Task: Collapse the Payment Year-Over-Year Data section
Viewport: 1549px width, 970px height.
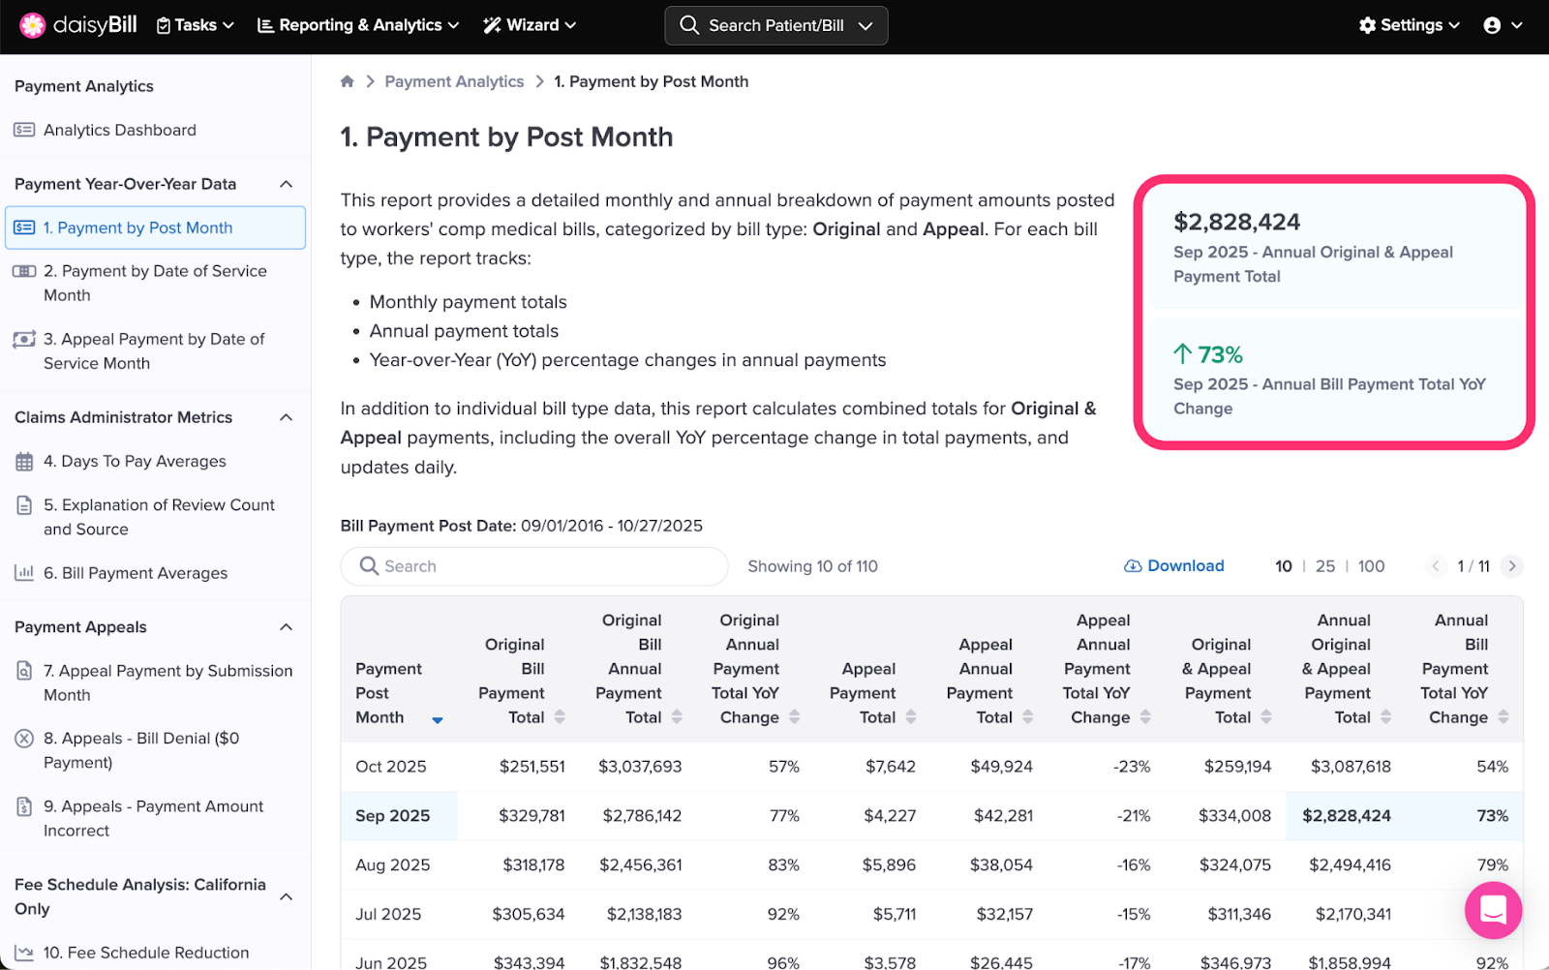Action: click(287, 184)
